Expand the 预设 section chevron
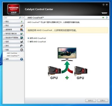The height and width of the screenshot is (106, 112). point(4,26)
